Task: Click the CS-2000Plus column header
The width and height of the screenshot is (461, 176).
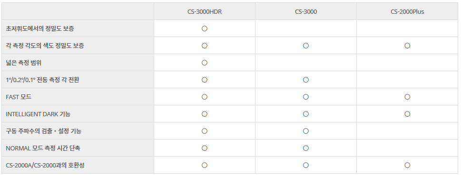Action: (407, 12)
